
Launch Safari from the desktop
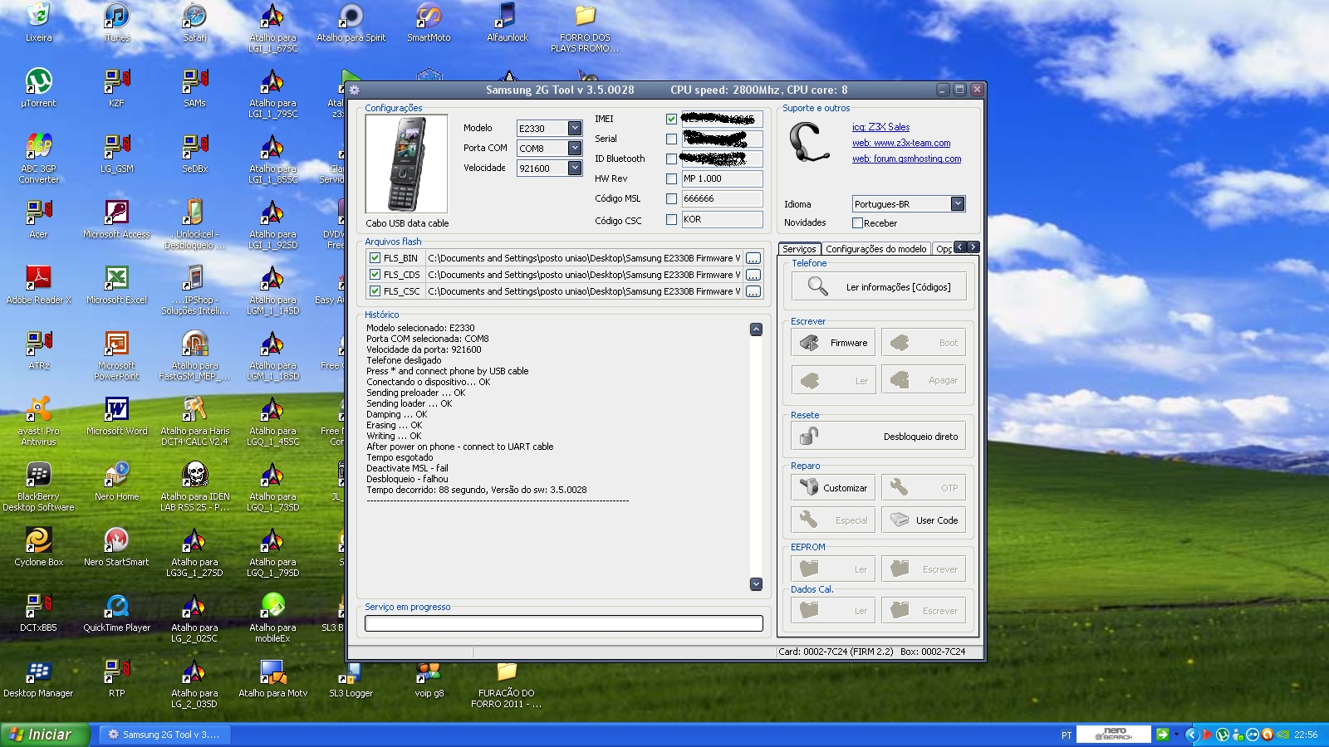point(194,22)
